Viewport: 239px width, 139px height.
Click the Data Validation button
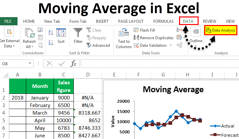(x=150, y=45)
